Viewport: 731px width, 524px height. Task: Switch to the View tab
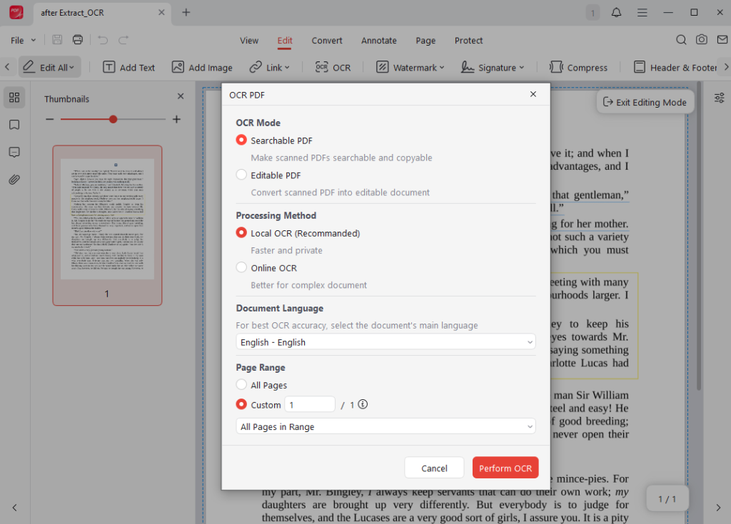point(249,41)
